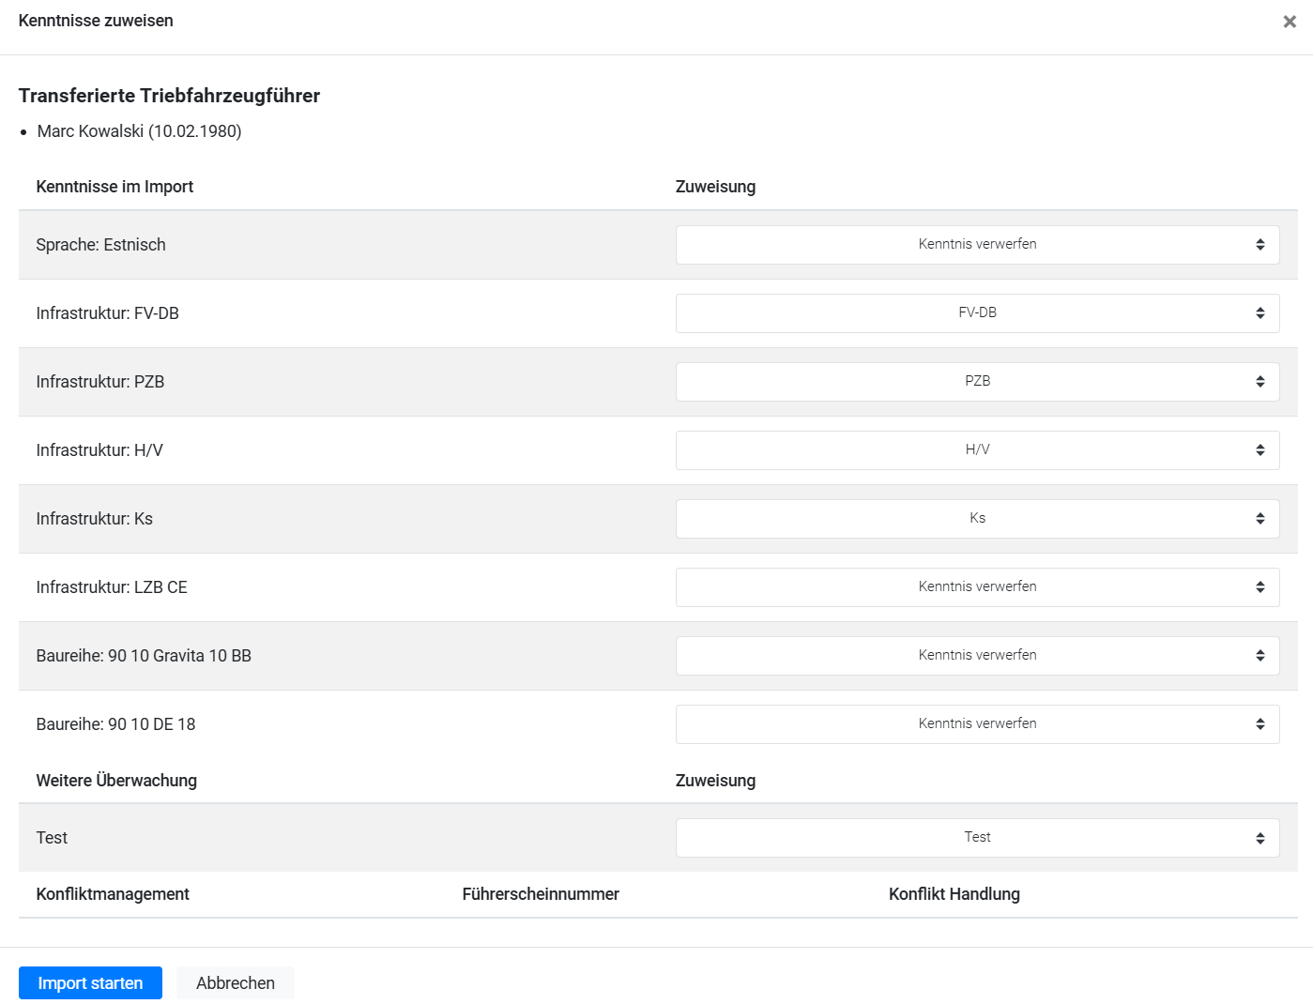Open the FV-DB assignment dropdown
The image size is (1313, 1004).
(x=977, y=313)
